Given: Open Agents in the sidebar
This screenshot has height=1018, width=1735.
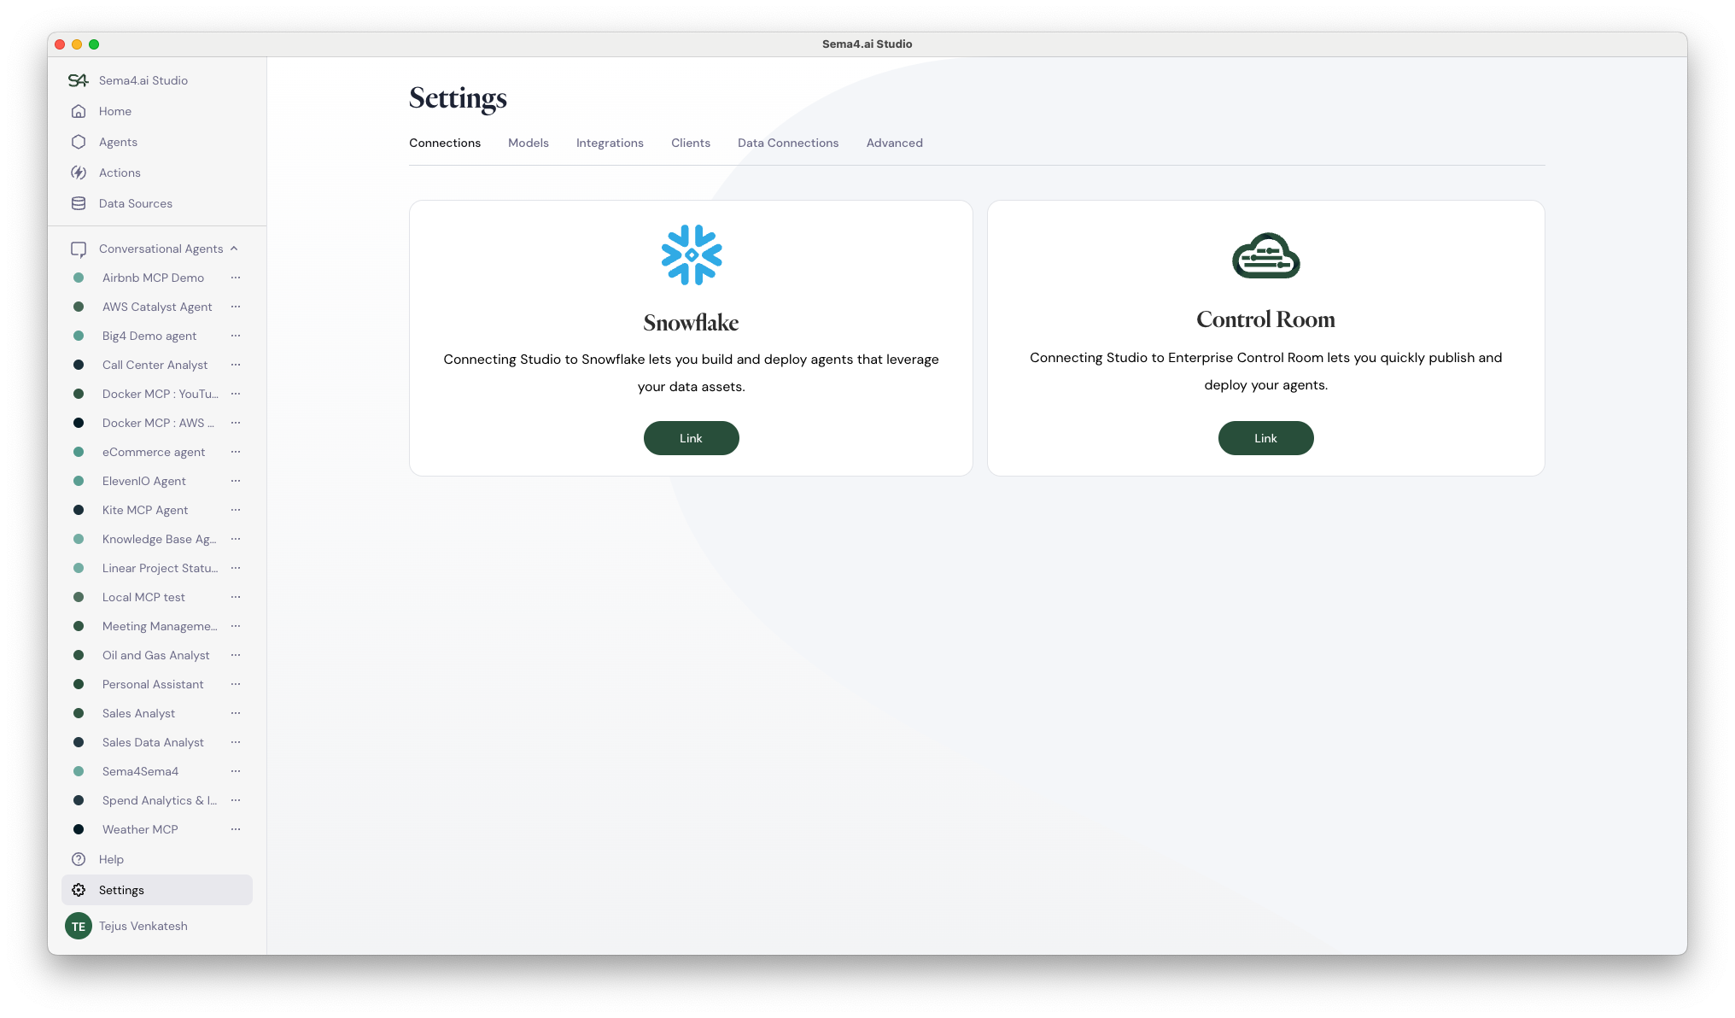Looking at the screenshot, I should (118, 142).
